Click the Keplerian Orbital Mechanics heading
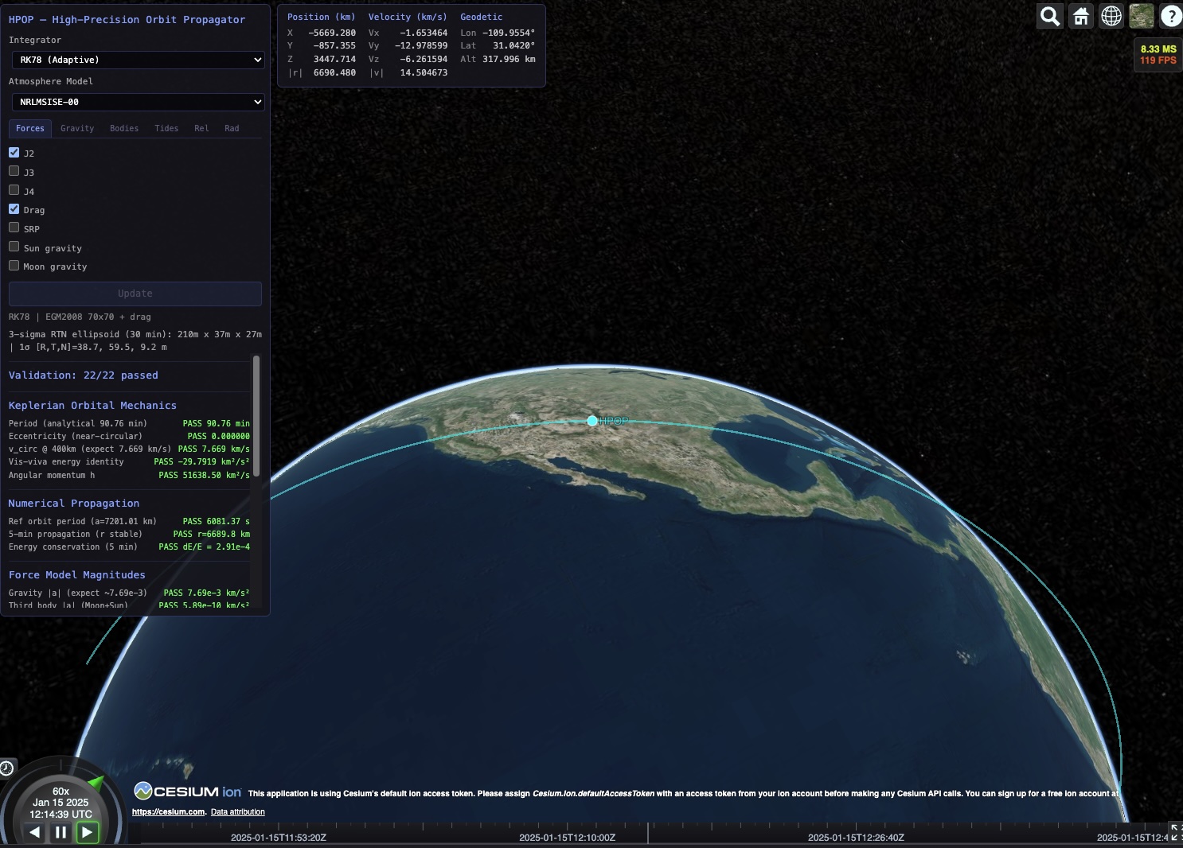Image resolution: width=1183 pixels, height=848 pixels. [x=92, y=406]
